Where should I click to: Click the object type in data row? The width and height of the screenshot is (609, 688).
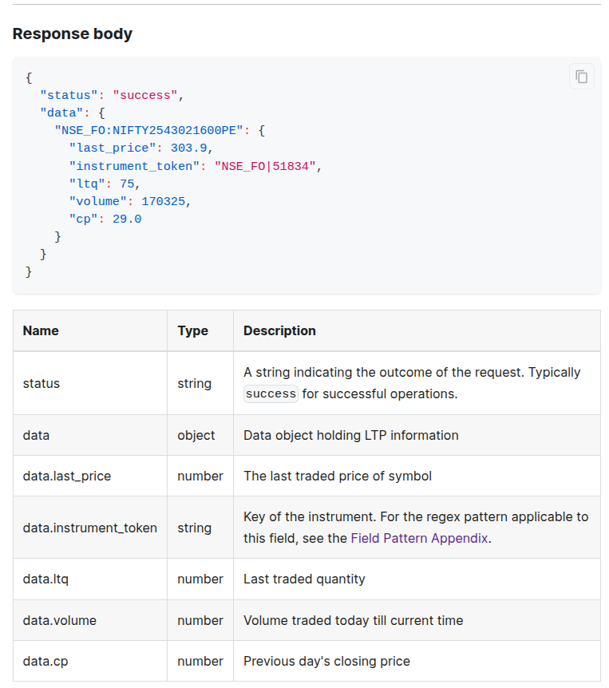tap(196, 435)
